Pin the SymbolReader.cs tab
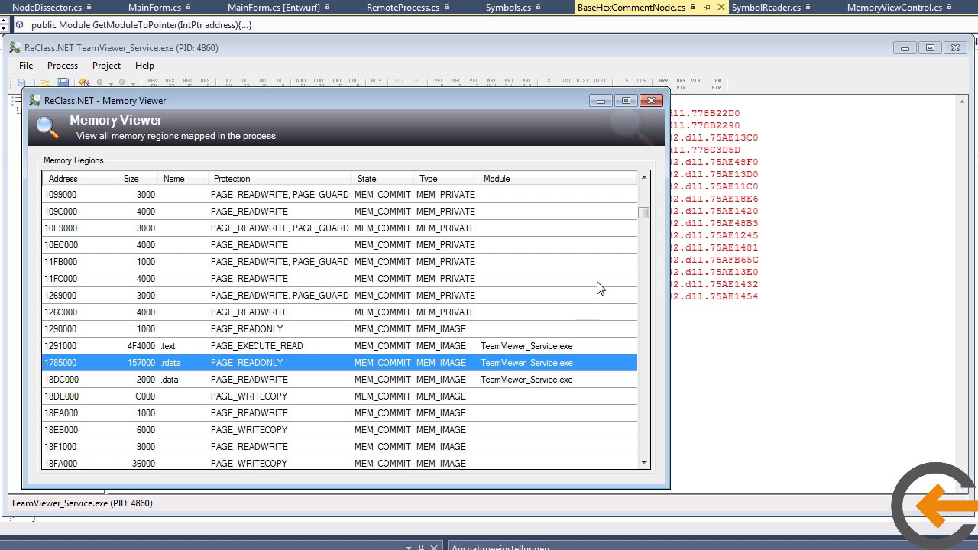The image size is (978, 550). tap(808, 8)
